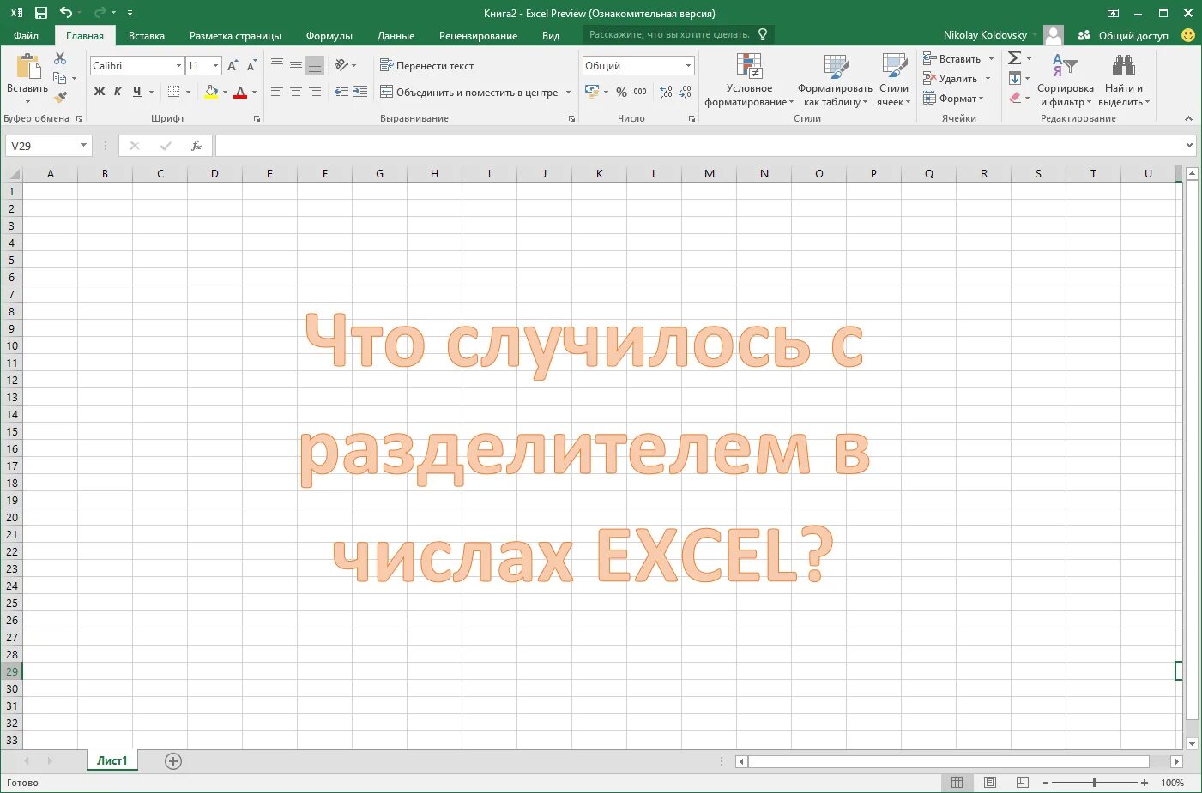
Task: Open text orientation options
Action: 345,65
